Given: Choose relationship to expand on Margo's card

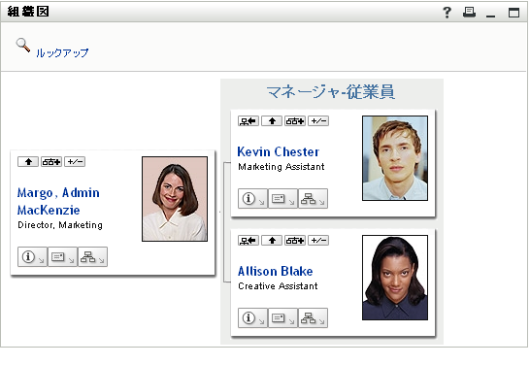Looking at the screenshot, I should point(51,162).
